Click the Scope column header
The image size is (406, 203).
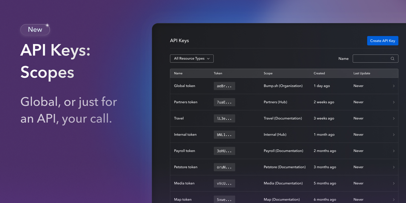pyautogui.click(x=268, y=73)
